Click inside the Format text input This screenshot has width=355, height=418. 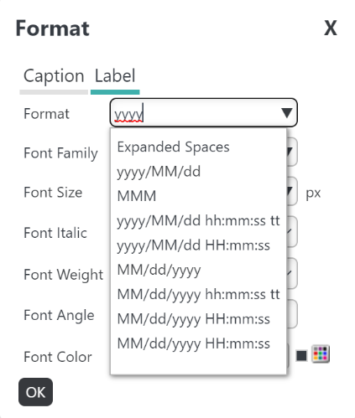click(196, 113)
